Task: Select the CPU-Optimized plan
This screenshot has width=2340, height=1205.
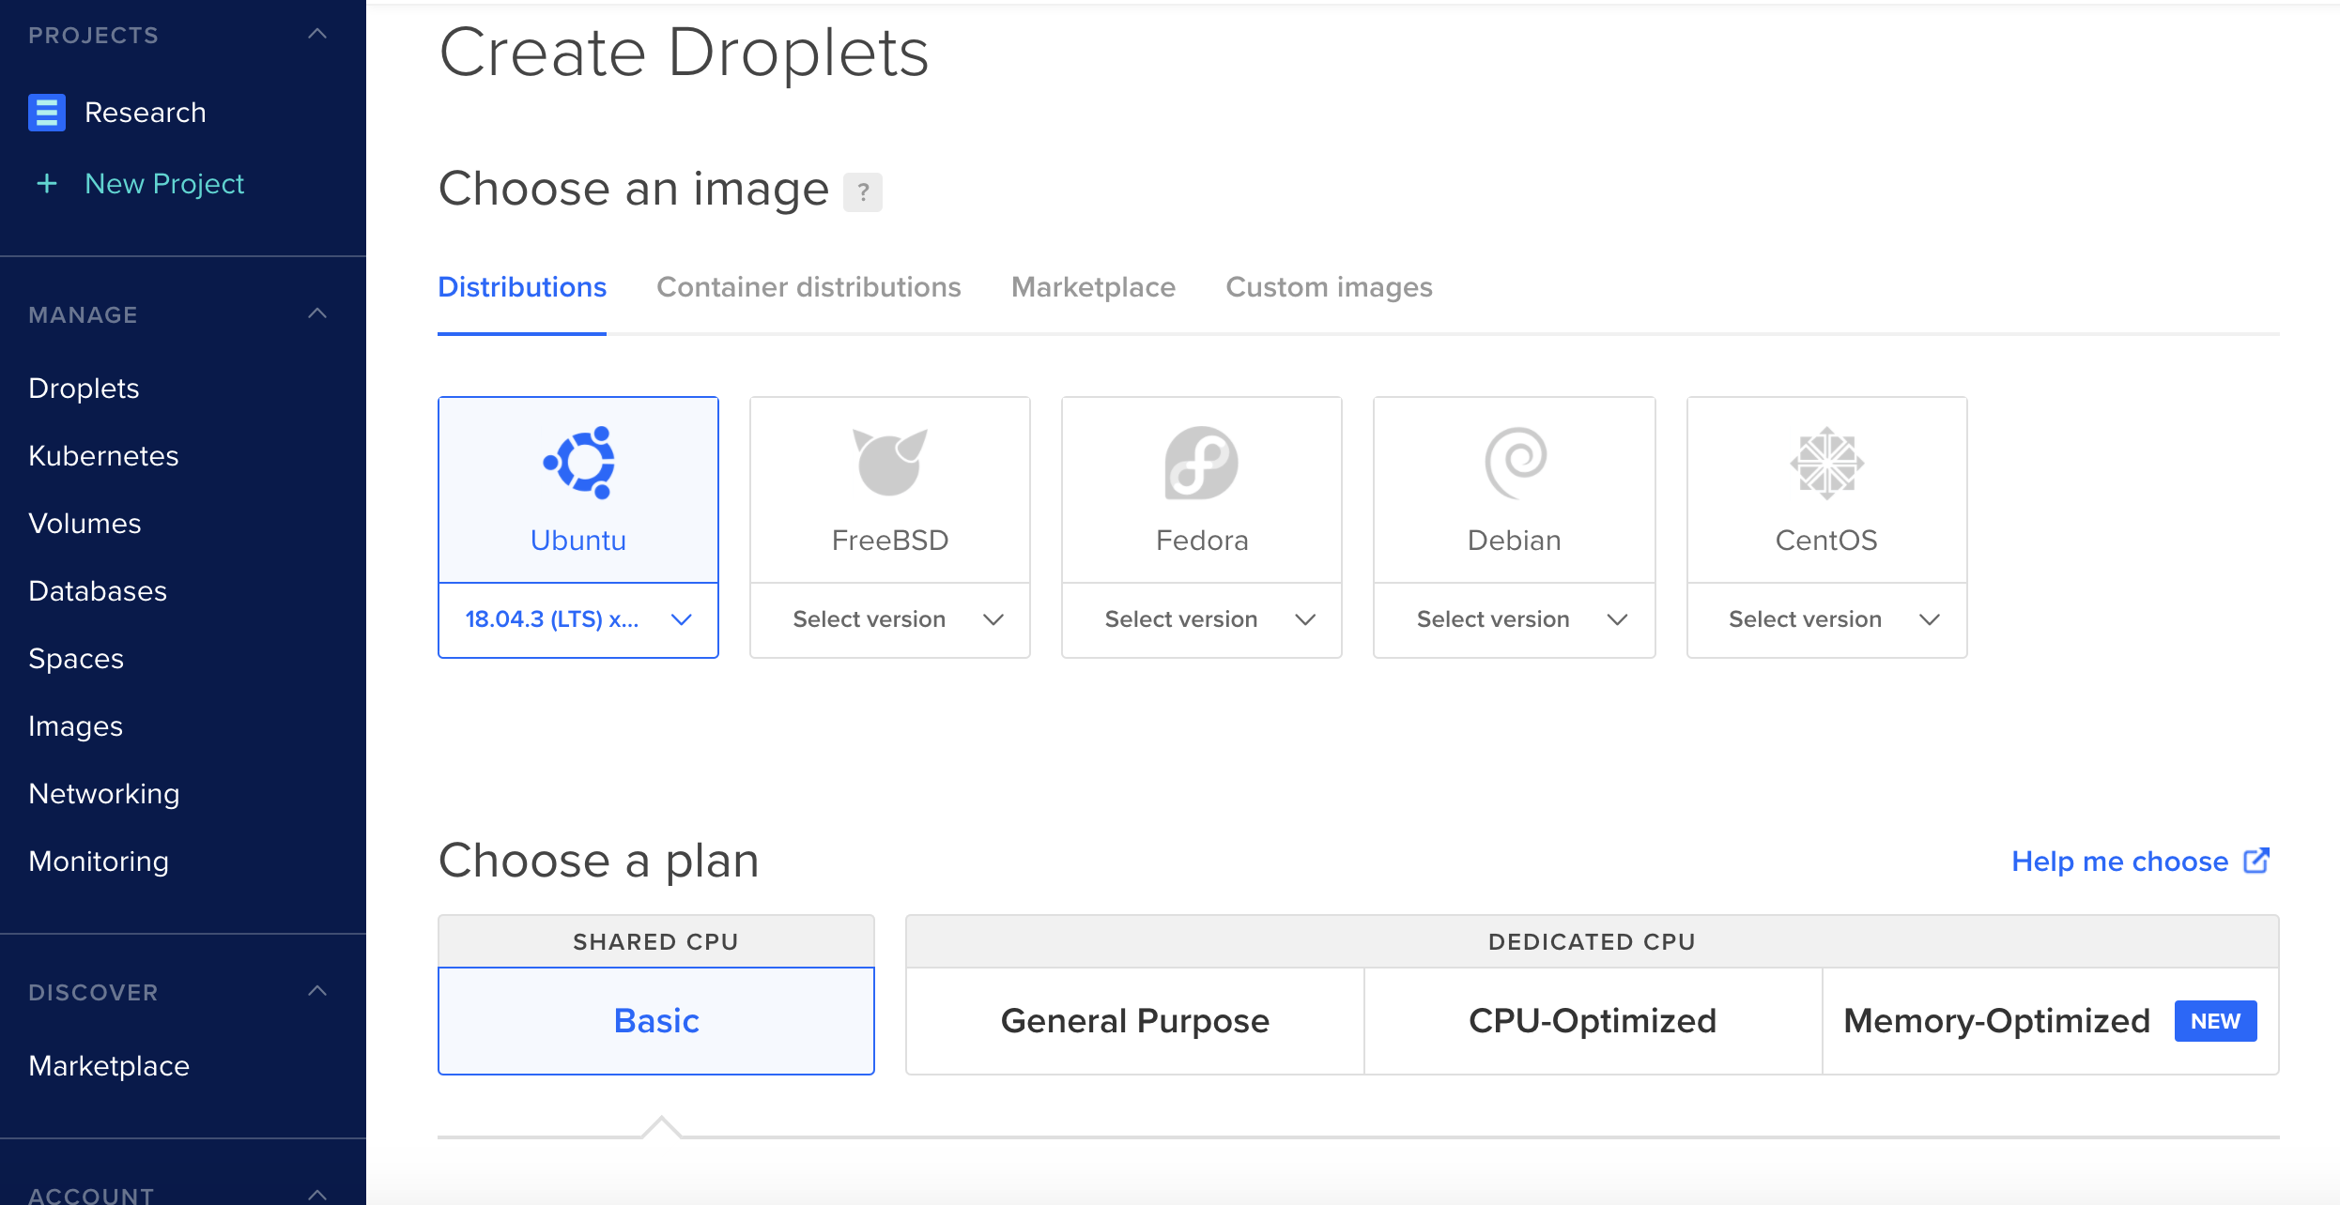Action: point(1593,1021)
